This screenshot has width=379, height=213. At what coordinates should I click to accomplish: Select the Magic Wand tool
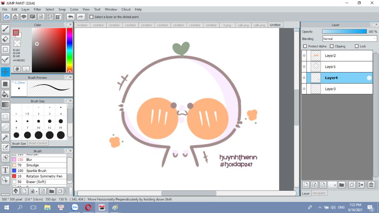[5, 137]
